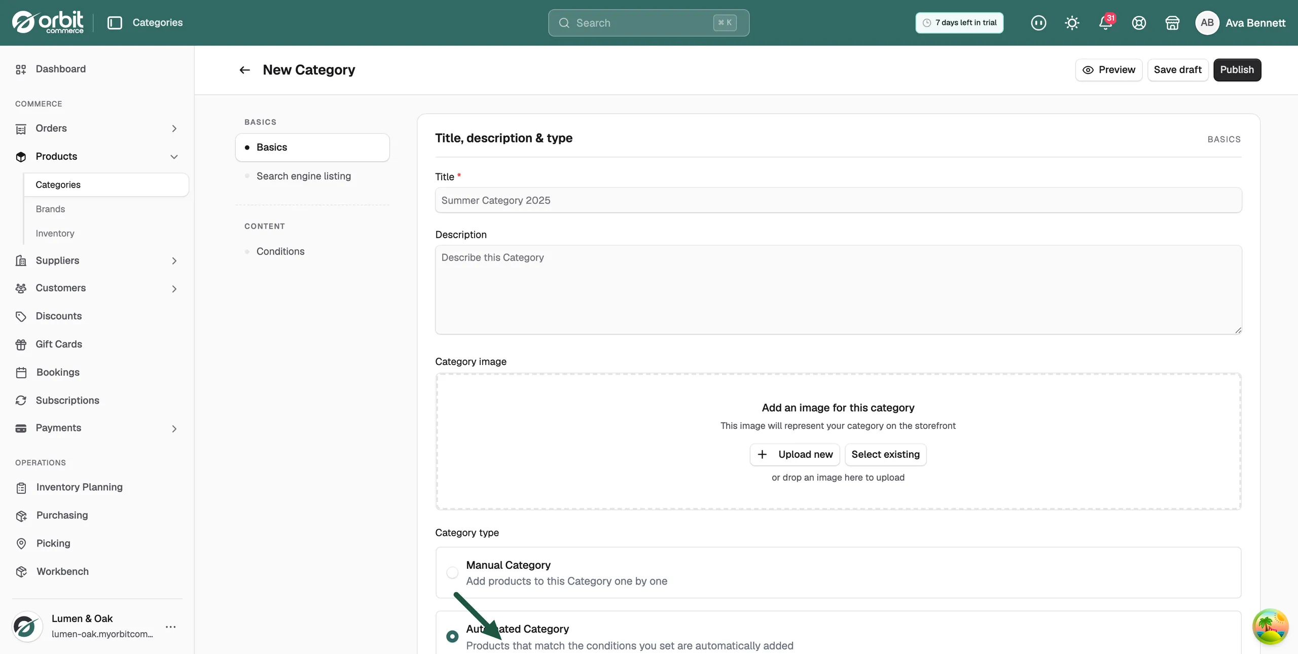
Task: Click the Purchasing package icon
Action: [x=21, y=516]
